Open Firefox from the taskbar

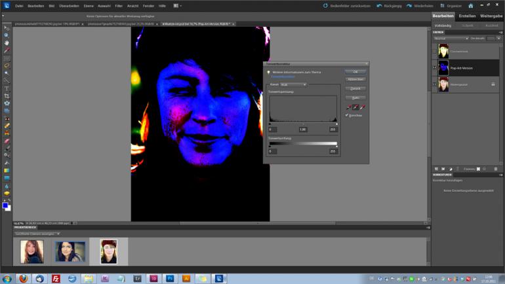pyautogui.click(x=23, y=279)
